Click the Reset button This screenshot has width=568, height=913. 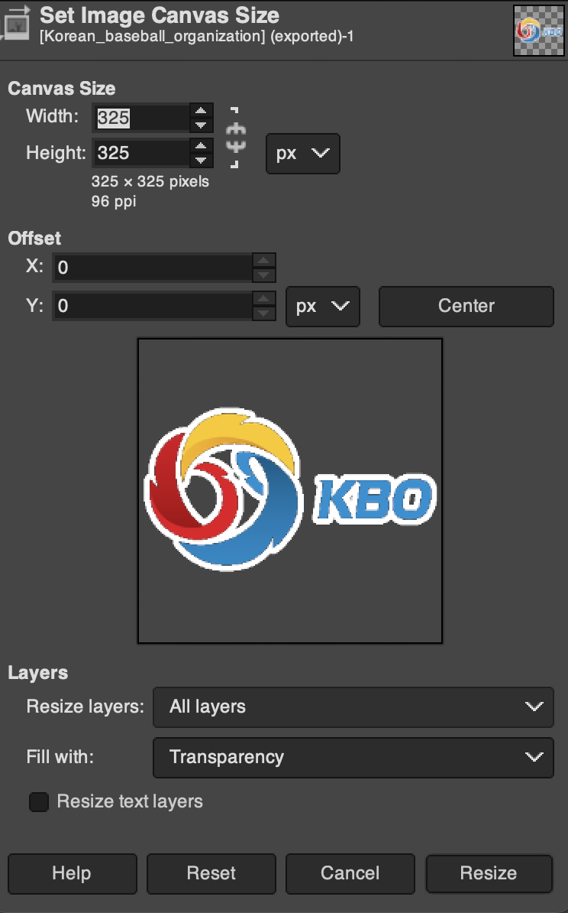point(211,873)
